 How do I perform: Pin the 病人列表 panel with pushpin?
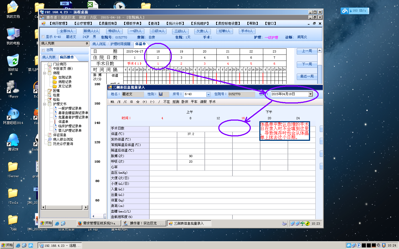87,44
